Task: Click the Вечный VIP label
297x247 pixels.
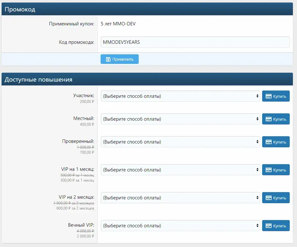Action: tap(81, 225)
